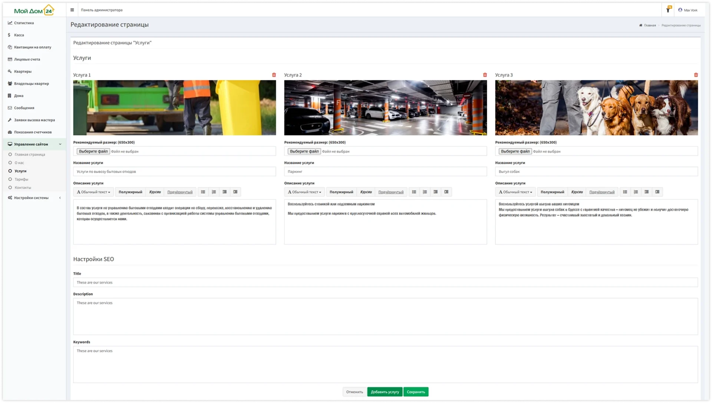Click the SEO Keywords textarea
The height and width of the screenshot is (403, 712).
[385, 364]
